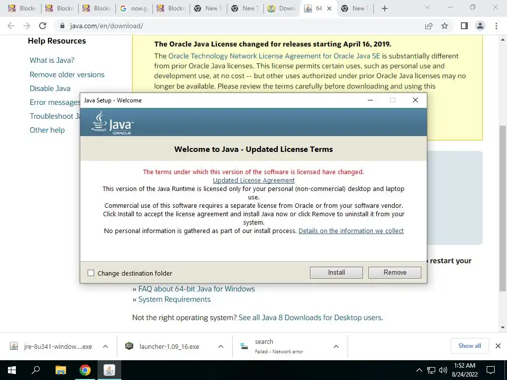Reload the java.com page
The width and height of the screenshot is (507, 380).
tap(43, 26)
